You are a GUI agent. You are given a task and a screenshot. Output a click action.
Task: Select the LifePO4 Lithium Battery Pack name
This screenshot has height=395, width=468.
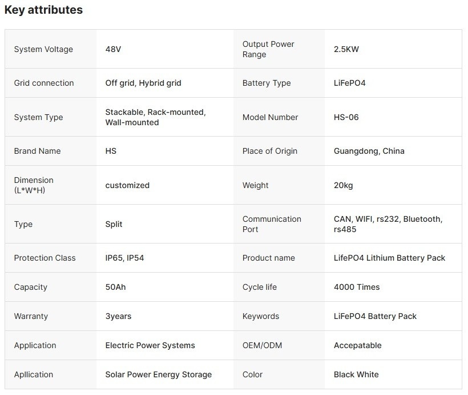389,258
